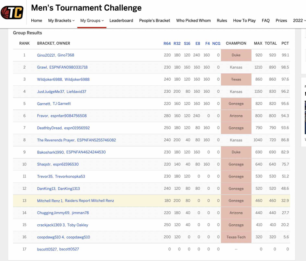This screenshot has width=306, height=261.
Task: Expand the My Brackets dropdown
Action: (61, 20)
